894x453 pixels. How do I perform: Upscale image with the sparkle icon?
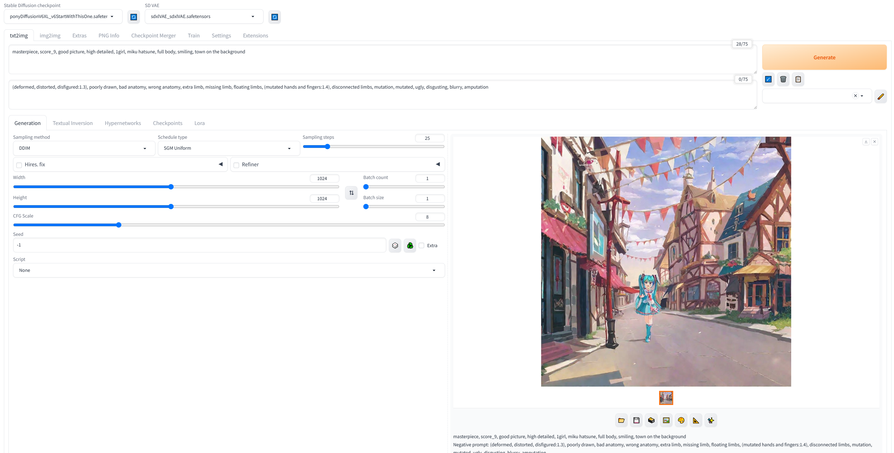(x=711, y=420)
